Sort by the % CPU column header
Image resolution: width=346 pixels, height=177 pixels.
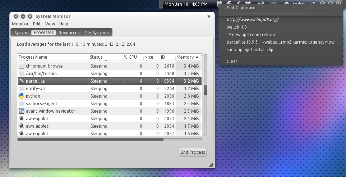pyautogui.click(x=133, y=57)
